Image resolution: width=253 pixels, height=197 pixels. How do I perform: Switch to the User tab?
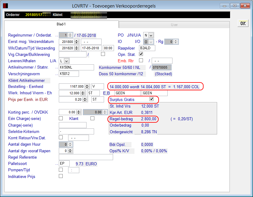click(174, 25)
